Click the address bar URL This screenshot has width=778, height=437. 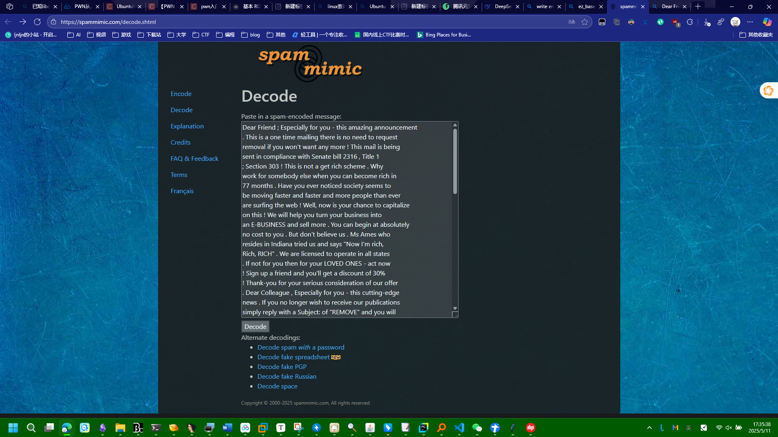click(108, 22)
